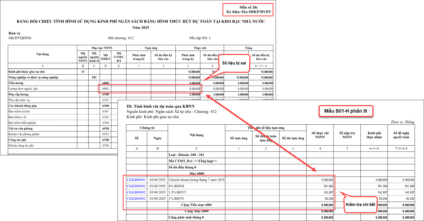Screen dimensions: 424x221
Task: Click NDKT code 6001 cell
Action: click(x=105, y=89)
